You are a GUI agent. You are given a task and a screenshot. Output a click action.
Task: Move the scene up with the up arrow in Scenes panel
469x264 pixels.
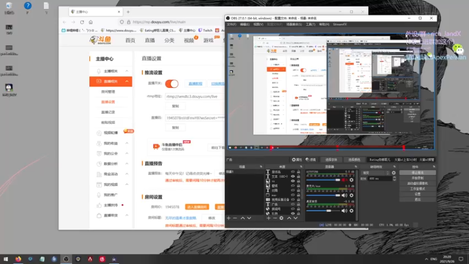coord(243,218)
